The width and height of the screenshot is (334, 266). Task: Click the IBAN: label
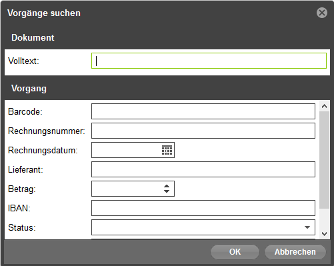(19, 208)
